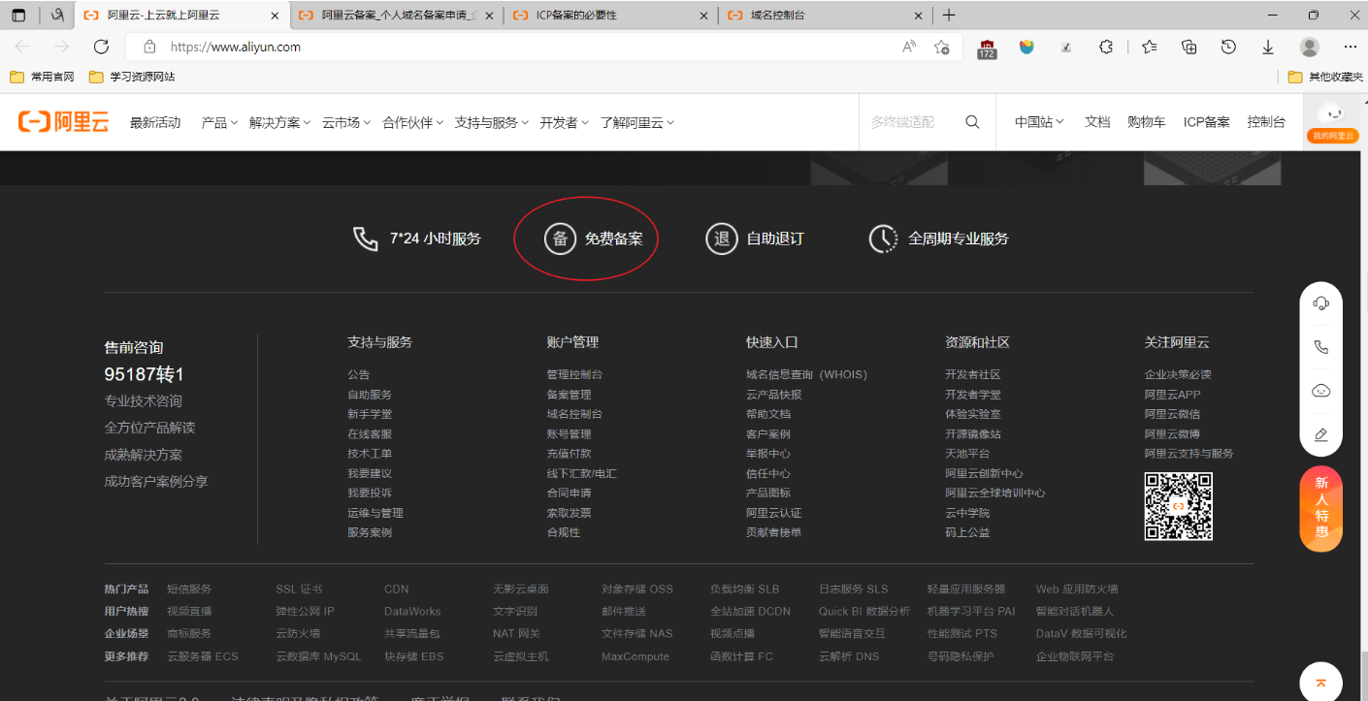The image size is (1368, 701).
Task: Click the Aliyun logo in header
Action: point(64,122)
